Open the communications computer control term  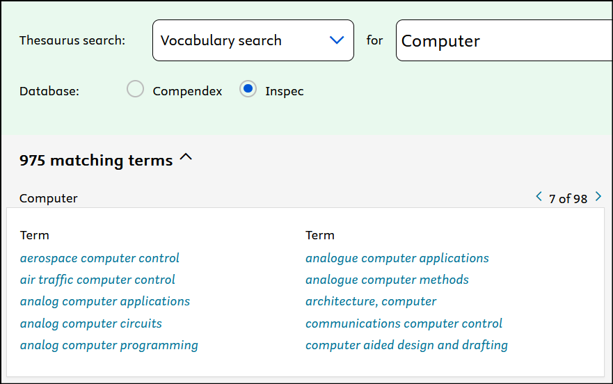click(404, 323)
